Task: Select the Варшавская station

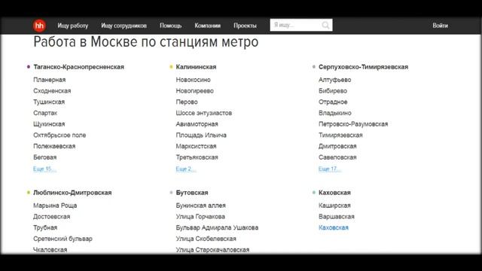Action: 337,217
